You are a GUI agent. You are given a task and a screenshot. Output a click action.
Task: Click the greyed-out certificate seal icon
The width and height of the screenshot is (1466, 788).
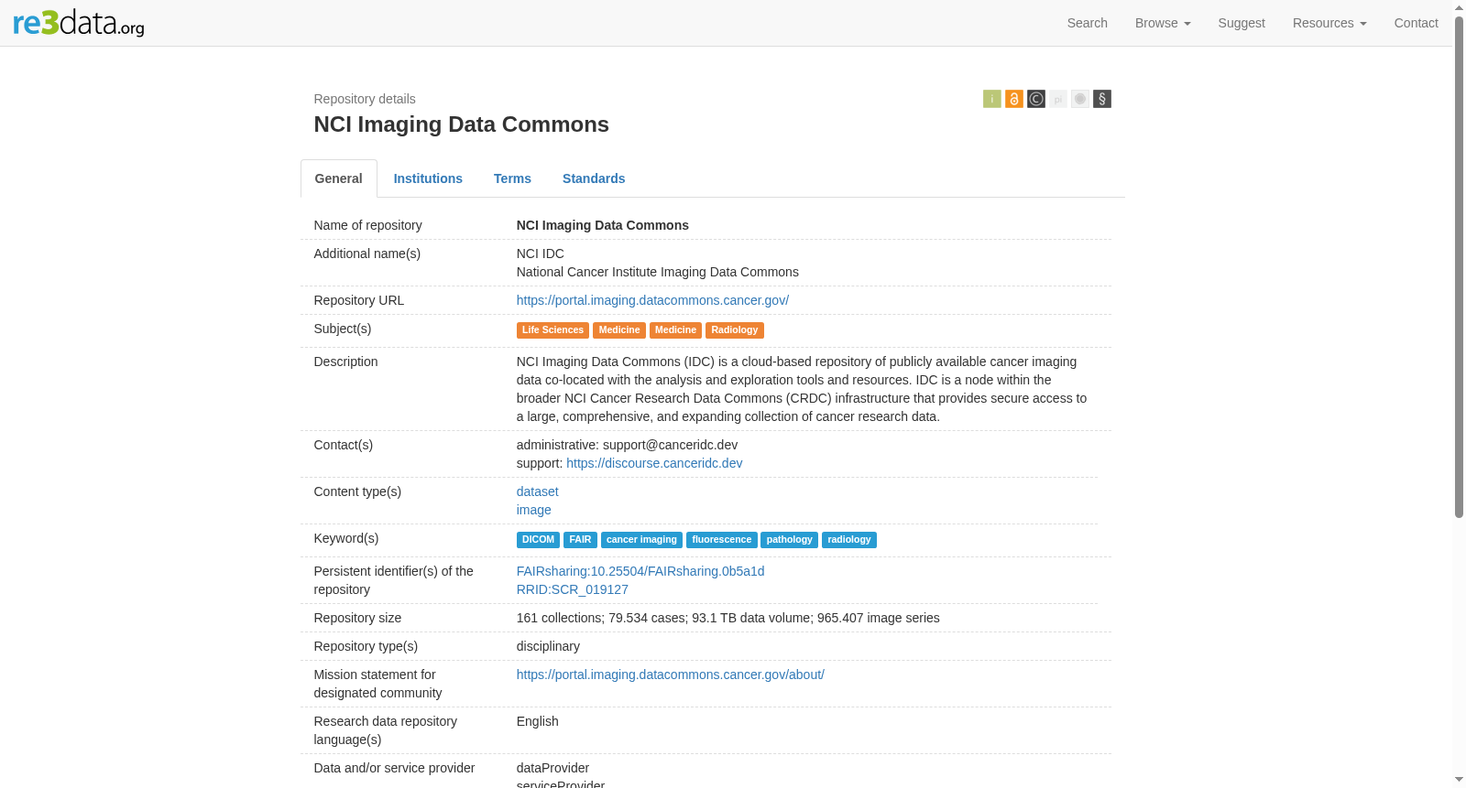click(1079, 99)
